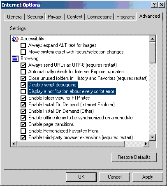Uncheck Disable script debugging
167x186 pixels.
(x=23, y=85)
